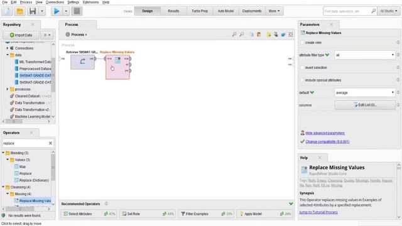Image resolution: width=402 pixels, height=226 pixels.
Task: Select the Retrieve SHSNAT operator block
Action: click(x=82, y=62)
